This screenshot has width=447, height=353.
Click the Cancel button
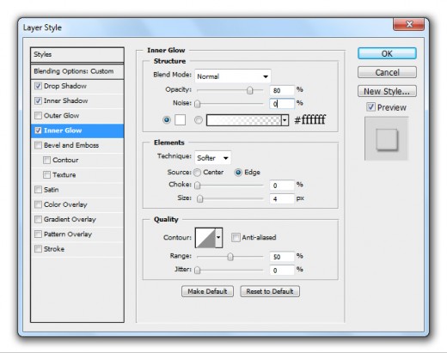387,72
